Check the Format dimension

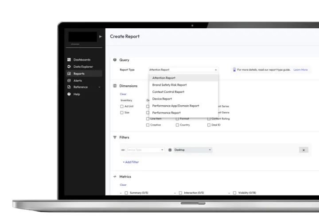177,119
